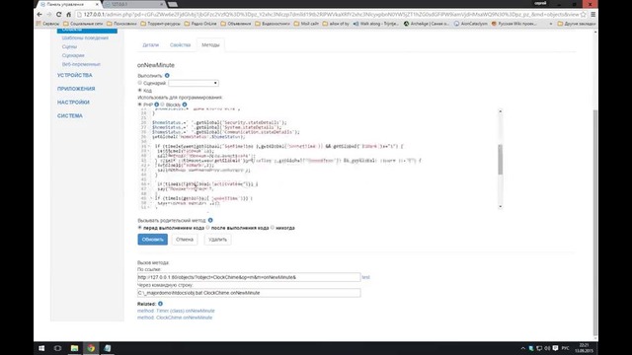632x355 pixels.
Task: Click the Chrome icon on the taskbar
Action: coord(91,348)
